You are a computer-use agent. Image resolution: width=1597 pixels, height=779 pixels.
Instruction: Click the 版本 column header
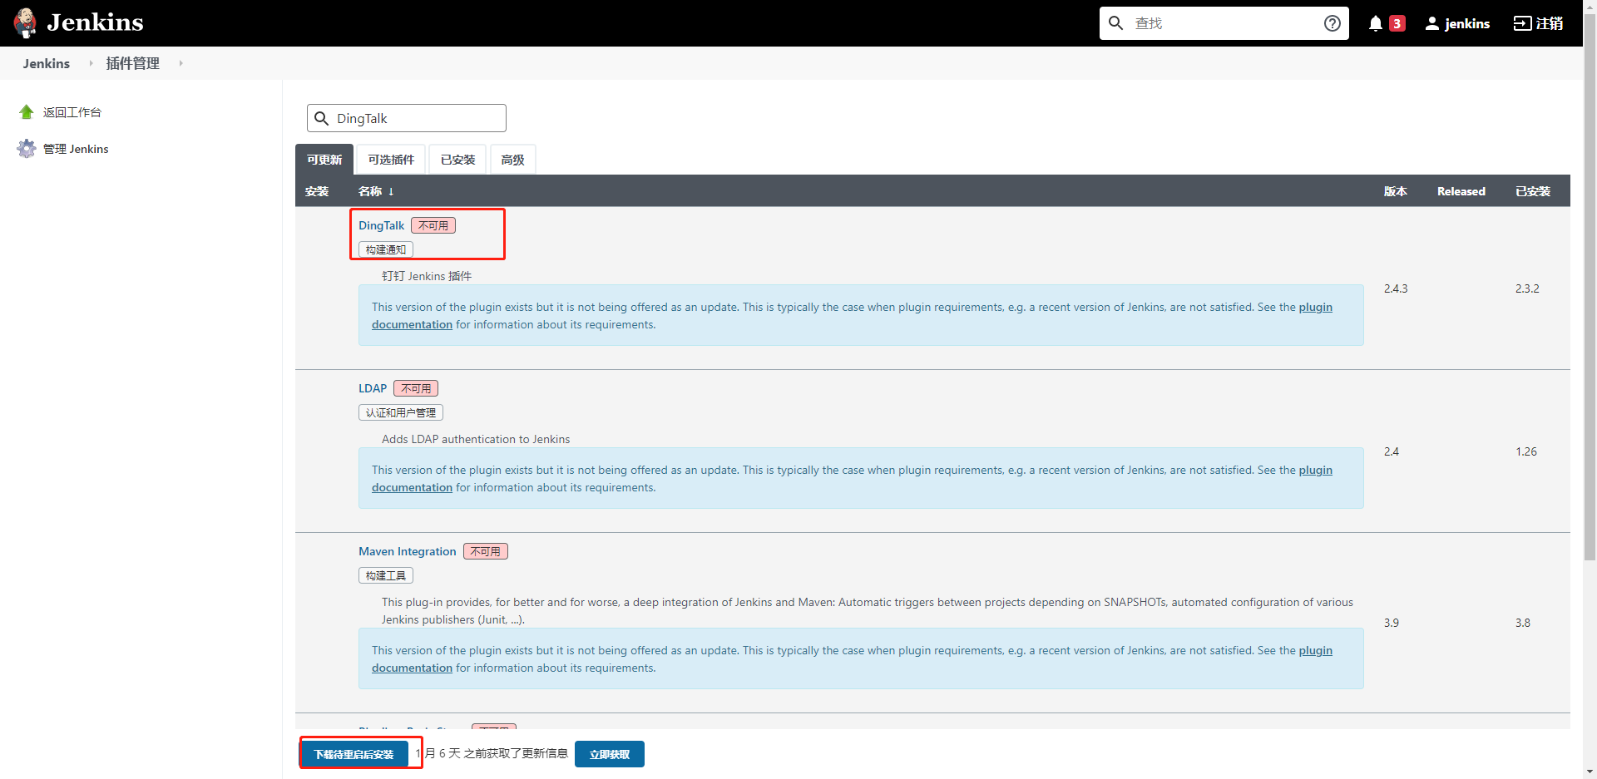point(1396,191)
